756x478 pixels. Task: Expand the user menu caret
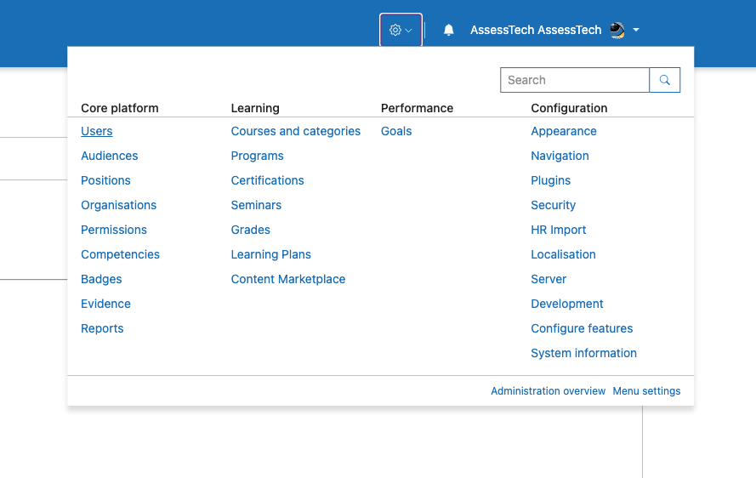[x=636, y=30]
